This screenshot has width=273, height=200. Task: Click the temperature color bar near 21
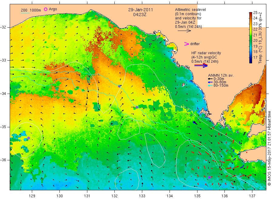[251, 35]
